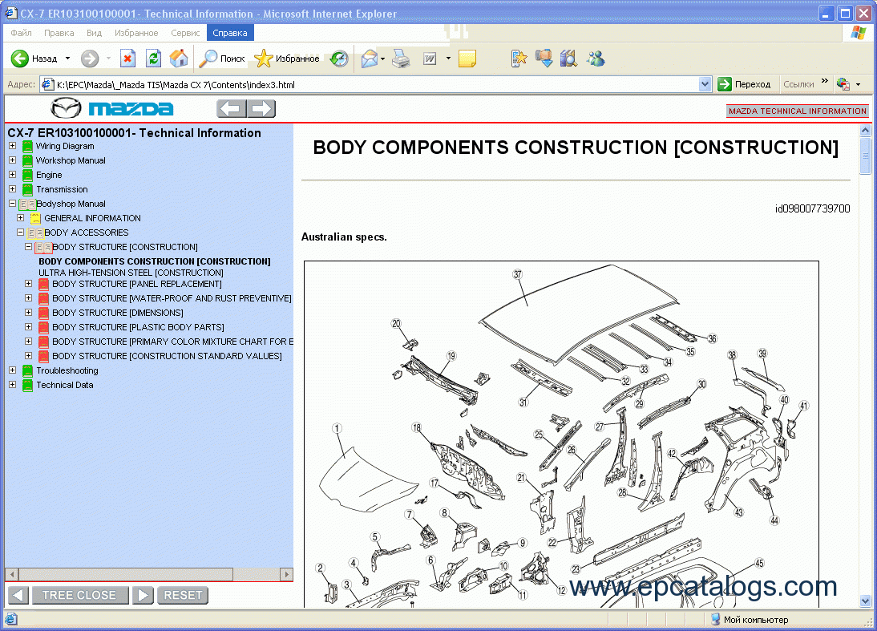This screenshot has height=631, width=877.
Task: Open the Избранное menu in the menu bar
Action: click(136, 33)
